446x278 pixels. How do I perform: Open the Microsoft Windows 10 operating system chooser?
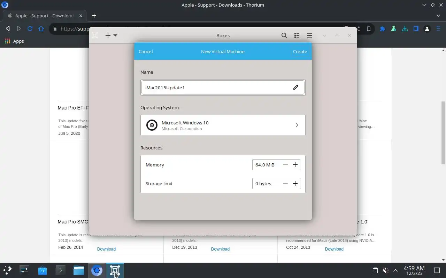(x=223, y=125)
